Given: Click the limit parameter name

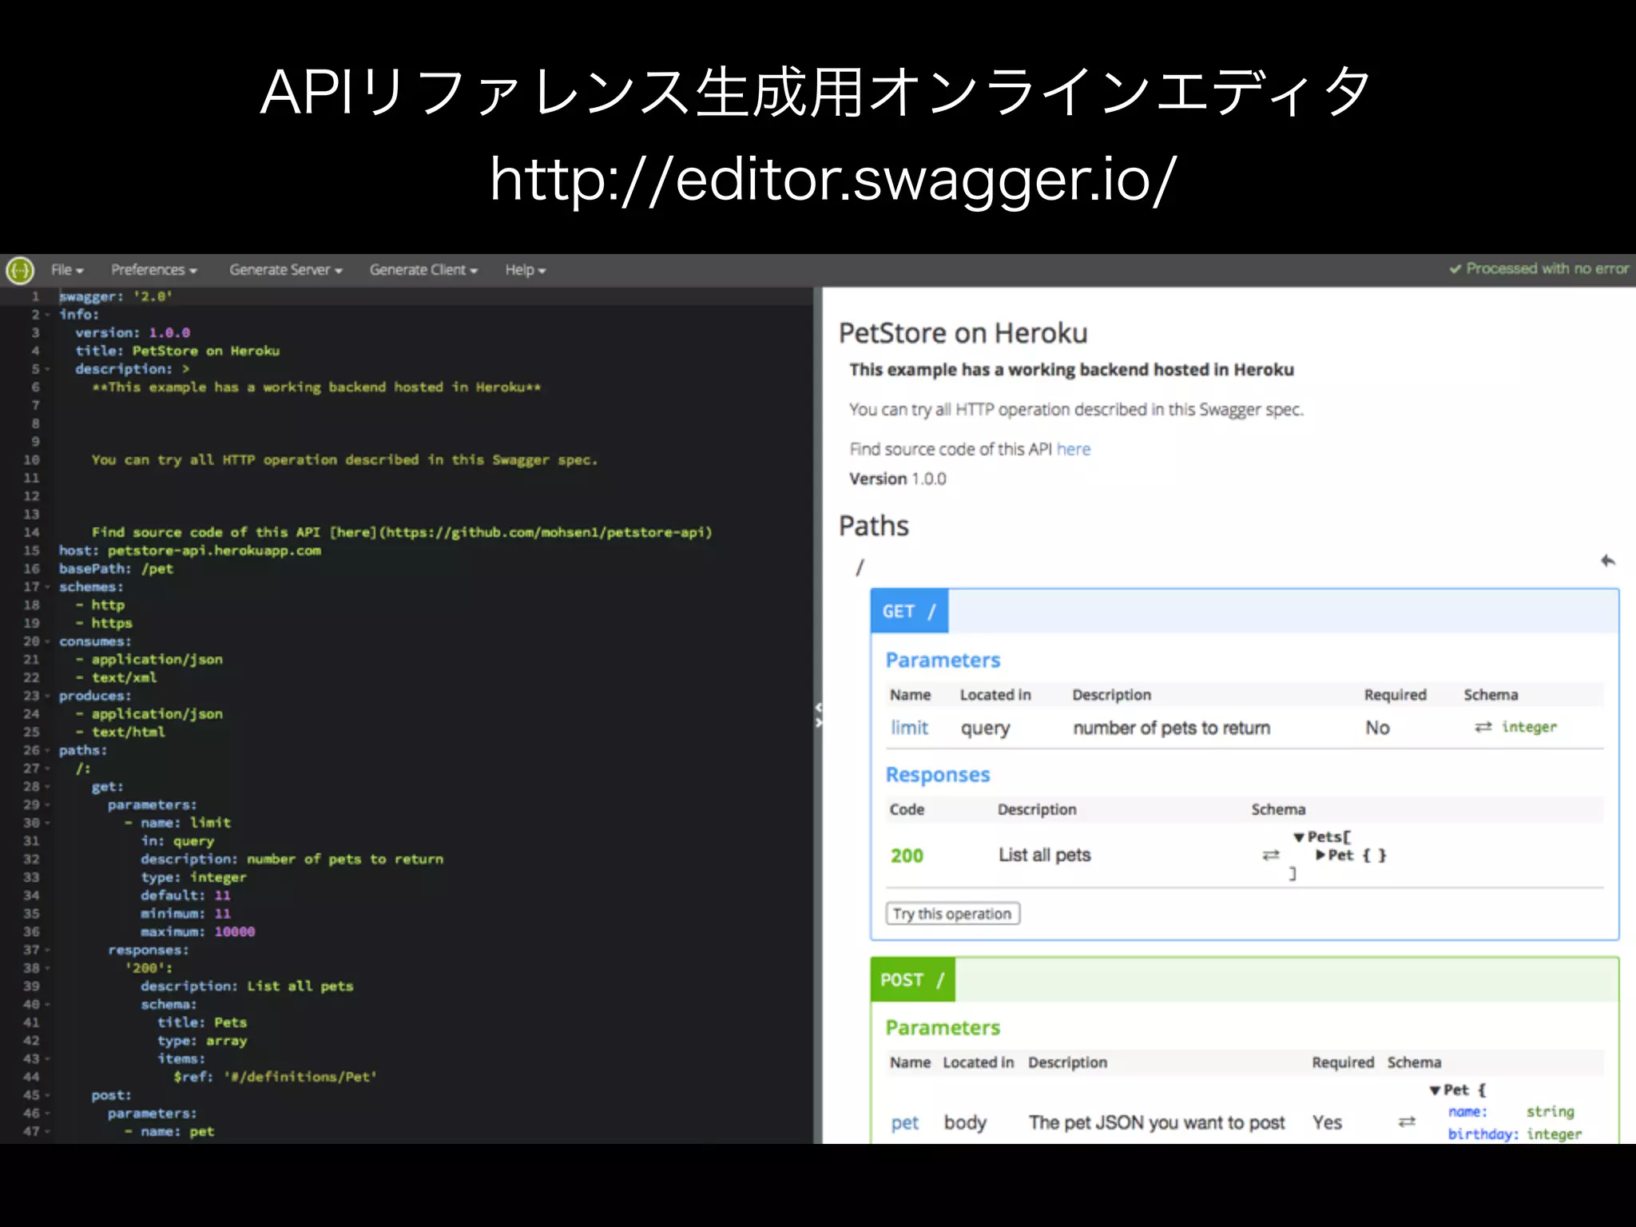Looking at the screenshot, I should pos(909,728).
